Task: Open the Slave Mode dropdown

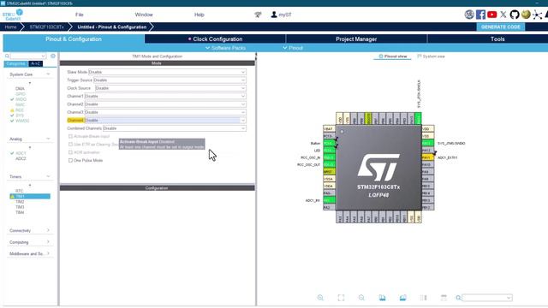Action: (x=167, y=72)
